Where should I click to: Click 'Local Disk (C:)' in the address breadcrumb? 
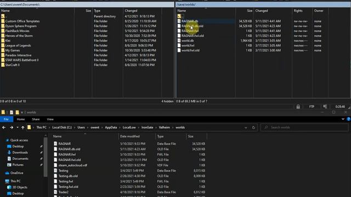coord(62,128)
